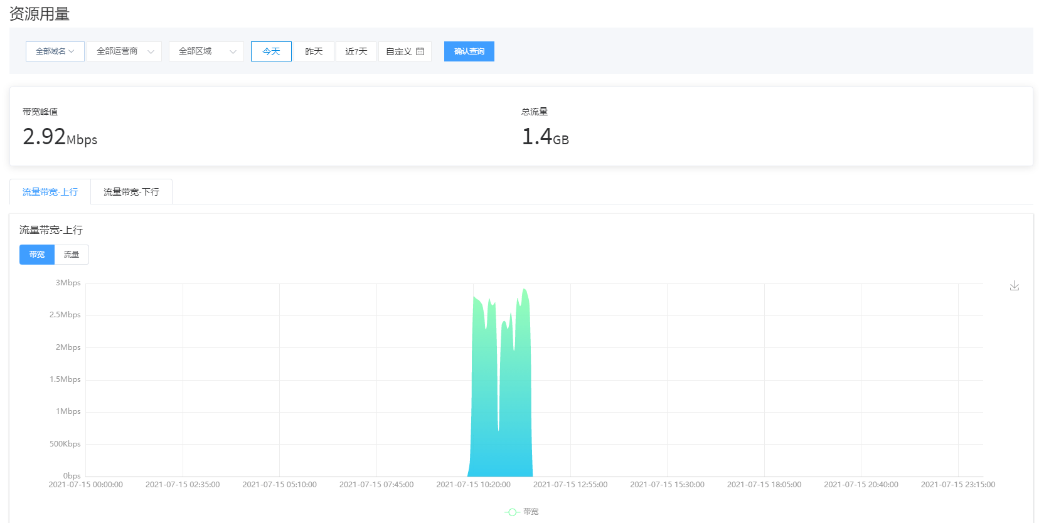Switch to the 流量带宽-上行 tab
The image size is (1039, 523).
coord(50,192)
